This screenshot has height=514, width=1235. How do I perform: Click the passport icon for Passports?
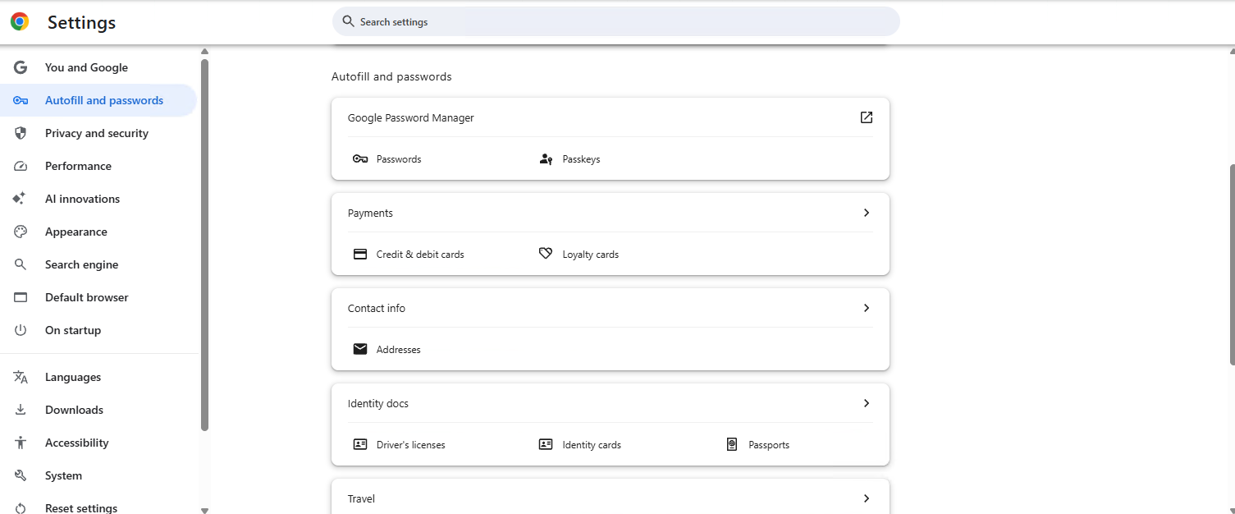coord(732,444)
